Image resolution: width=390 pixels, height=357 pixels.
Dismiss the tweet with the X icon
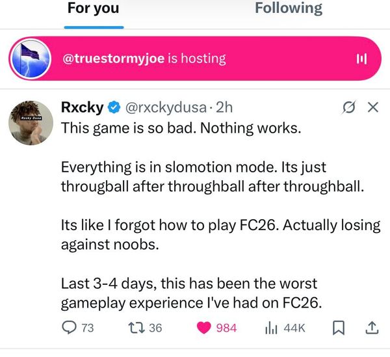pyautogui.click(x=373, y=109)
